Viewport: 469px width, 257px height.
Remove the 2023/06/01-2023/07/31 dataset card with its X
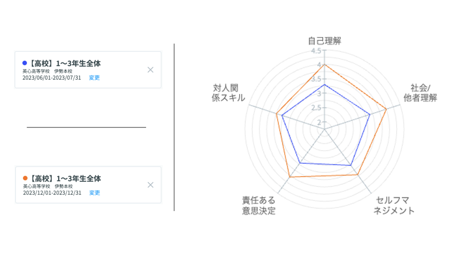[x=150, y=70]
